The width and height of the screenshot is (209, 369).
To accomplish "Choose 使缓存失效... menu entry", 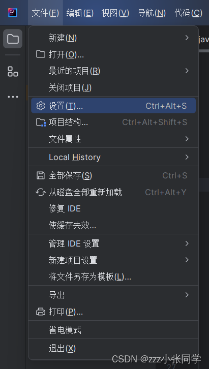I will coord(113,226).
